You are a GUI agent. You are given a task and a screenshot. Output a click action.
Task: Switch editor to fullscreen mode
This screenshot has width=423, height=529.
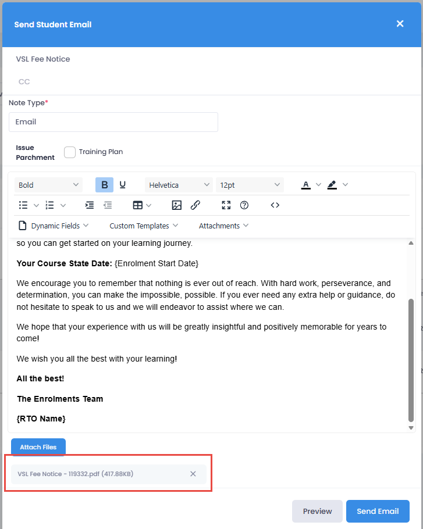226,205
